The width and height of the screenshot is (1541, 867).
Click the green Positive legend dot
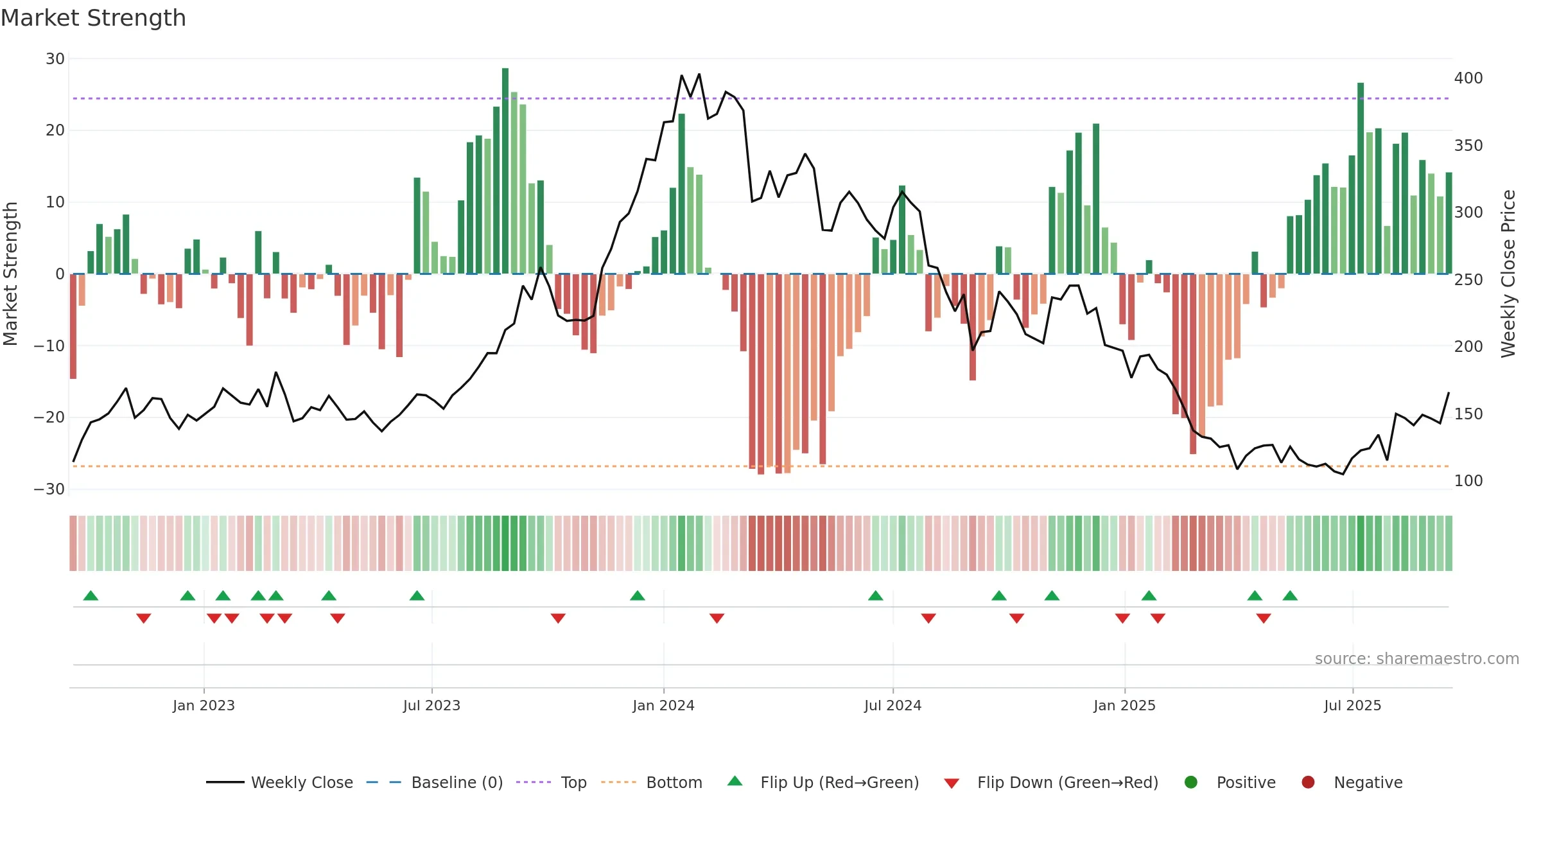tap(1191, 782)
